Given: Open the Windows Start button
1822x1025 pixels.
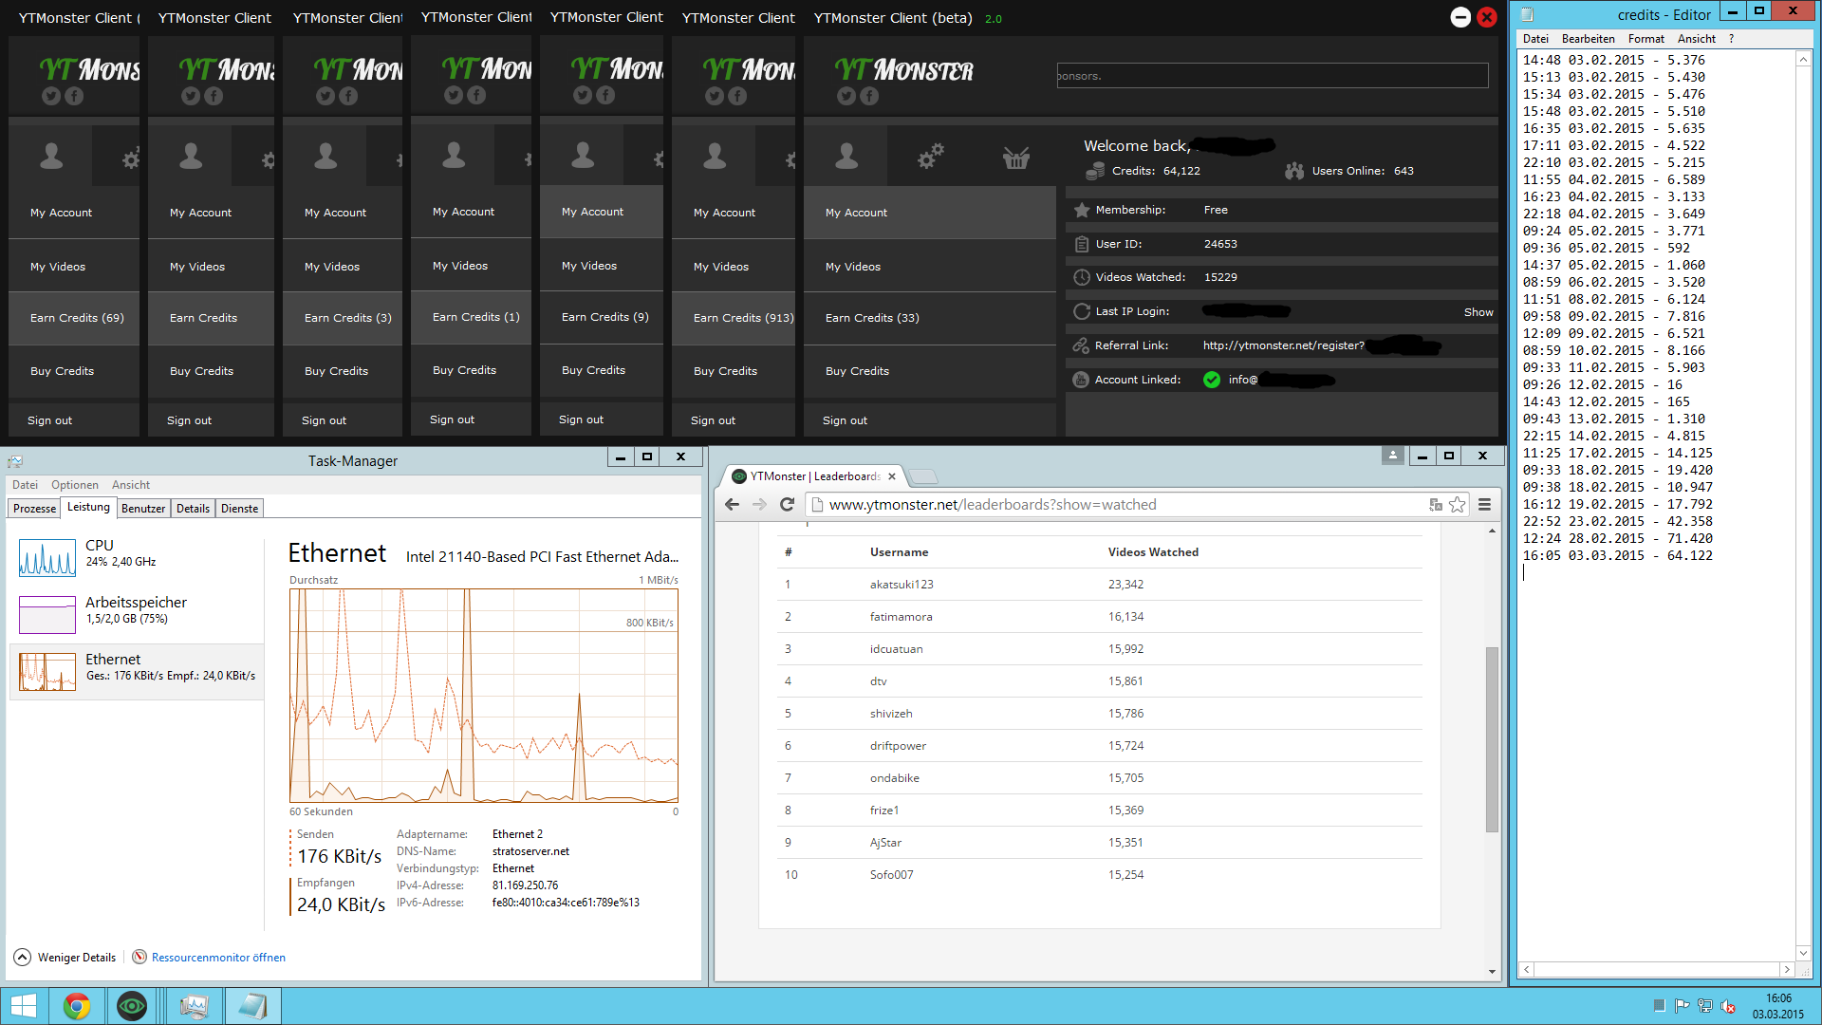Looking at the screenshot, I should point(24,1006).
